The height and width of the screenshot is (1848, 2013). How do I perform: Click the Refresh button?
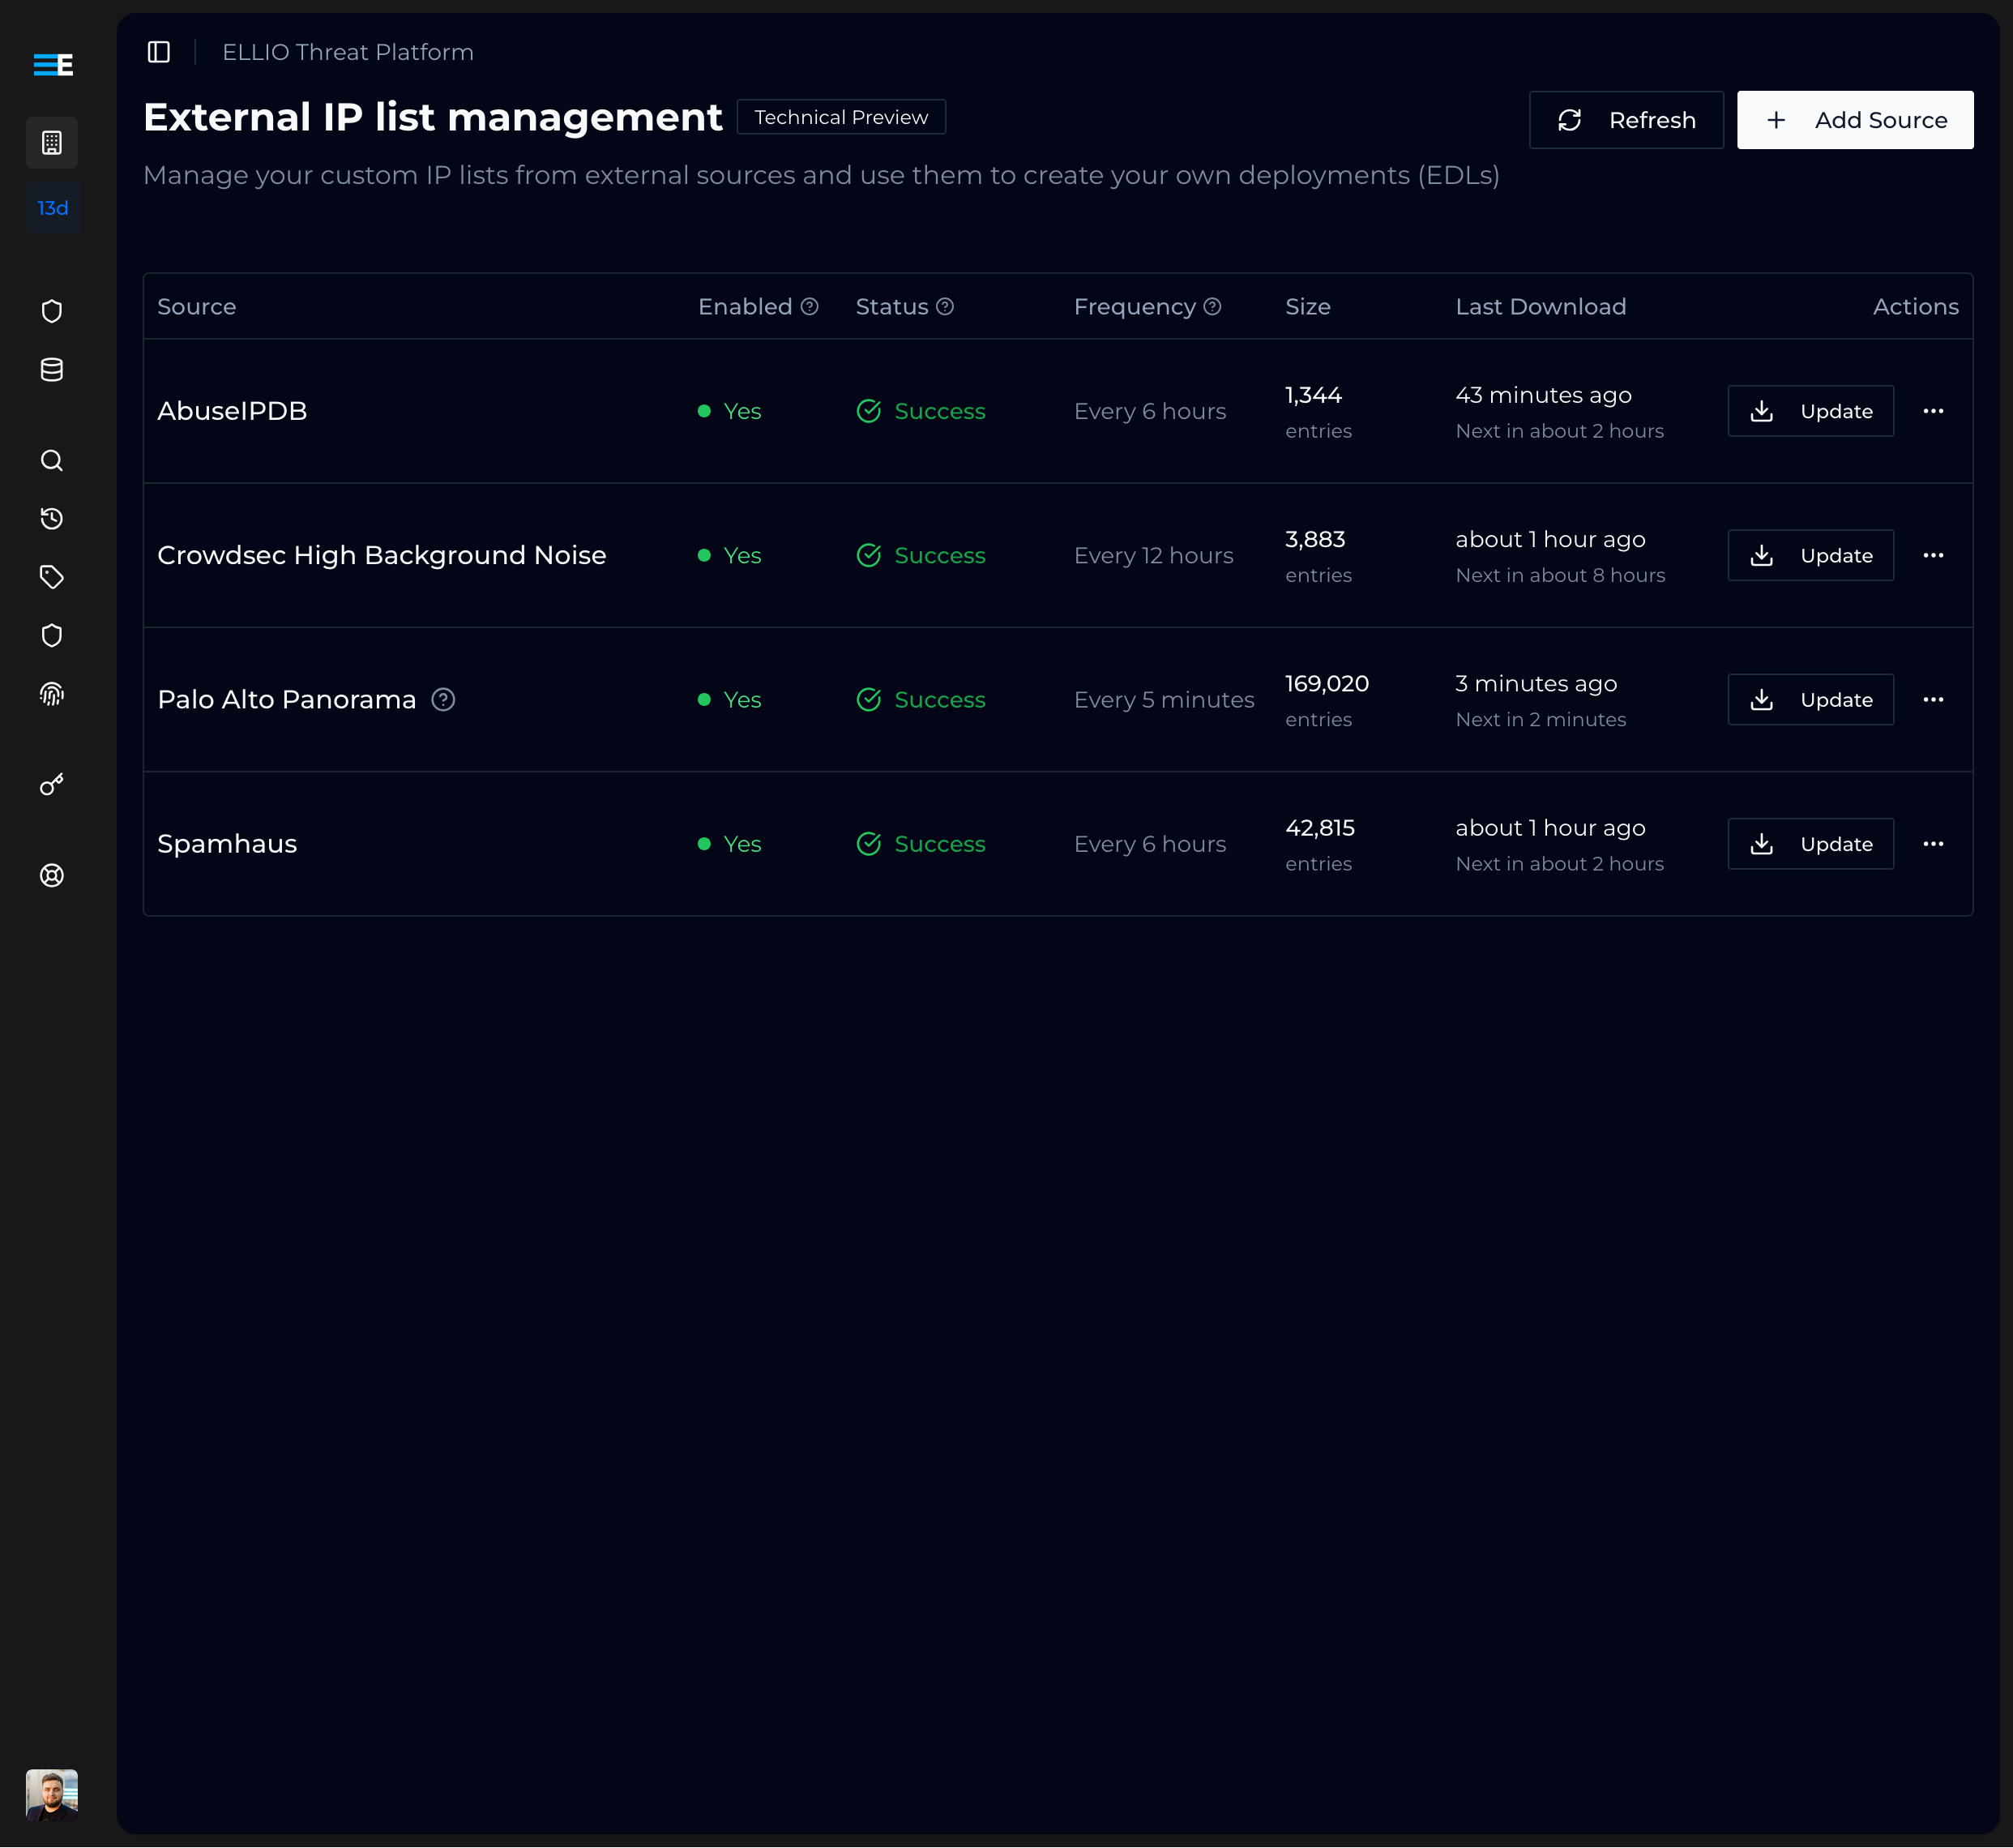tap(1626, 120)
